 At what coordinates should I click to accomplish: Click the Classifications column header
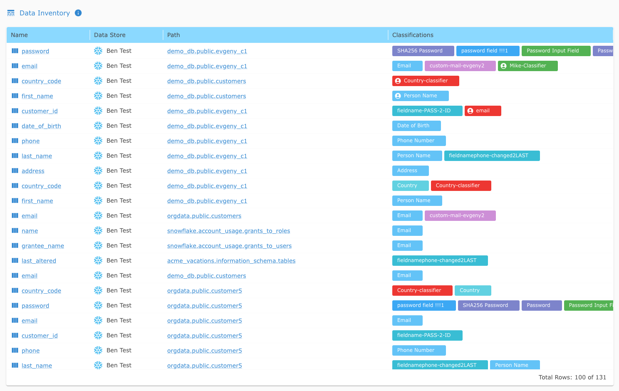pos(413,35)
